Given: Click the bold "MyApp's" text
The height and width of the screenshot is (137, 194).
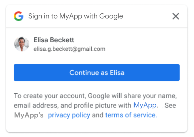Looking at the screenshot, I should (x=29, y=115).
